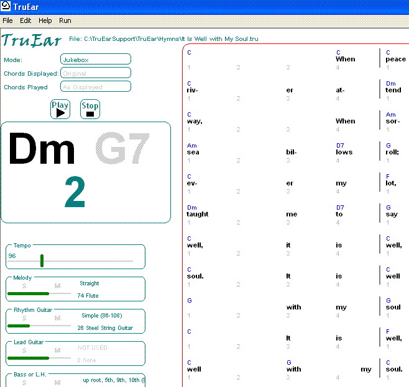Click the F chord above lot,

[x=388, y=177]
